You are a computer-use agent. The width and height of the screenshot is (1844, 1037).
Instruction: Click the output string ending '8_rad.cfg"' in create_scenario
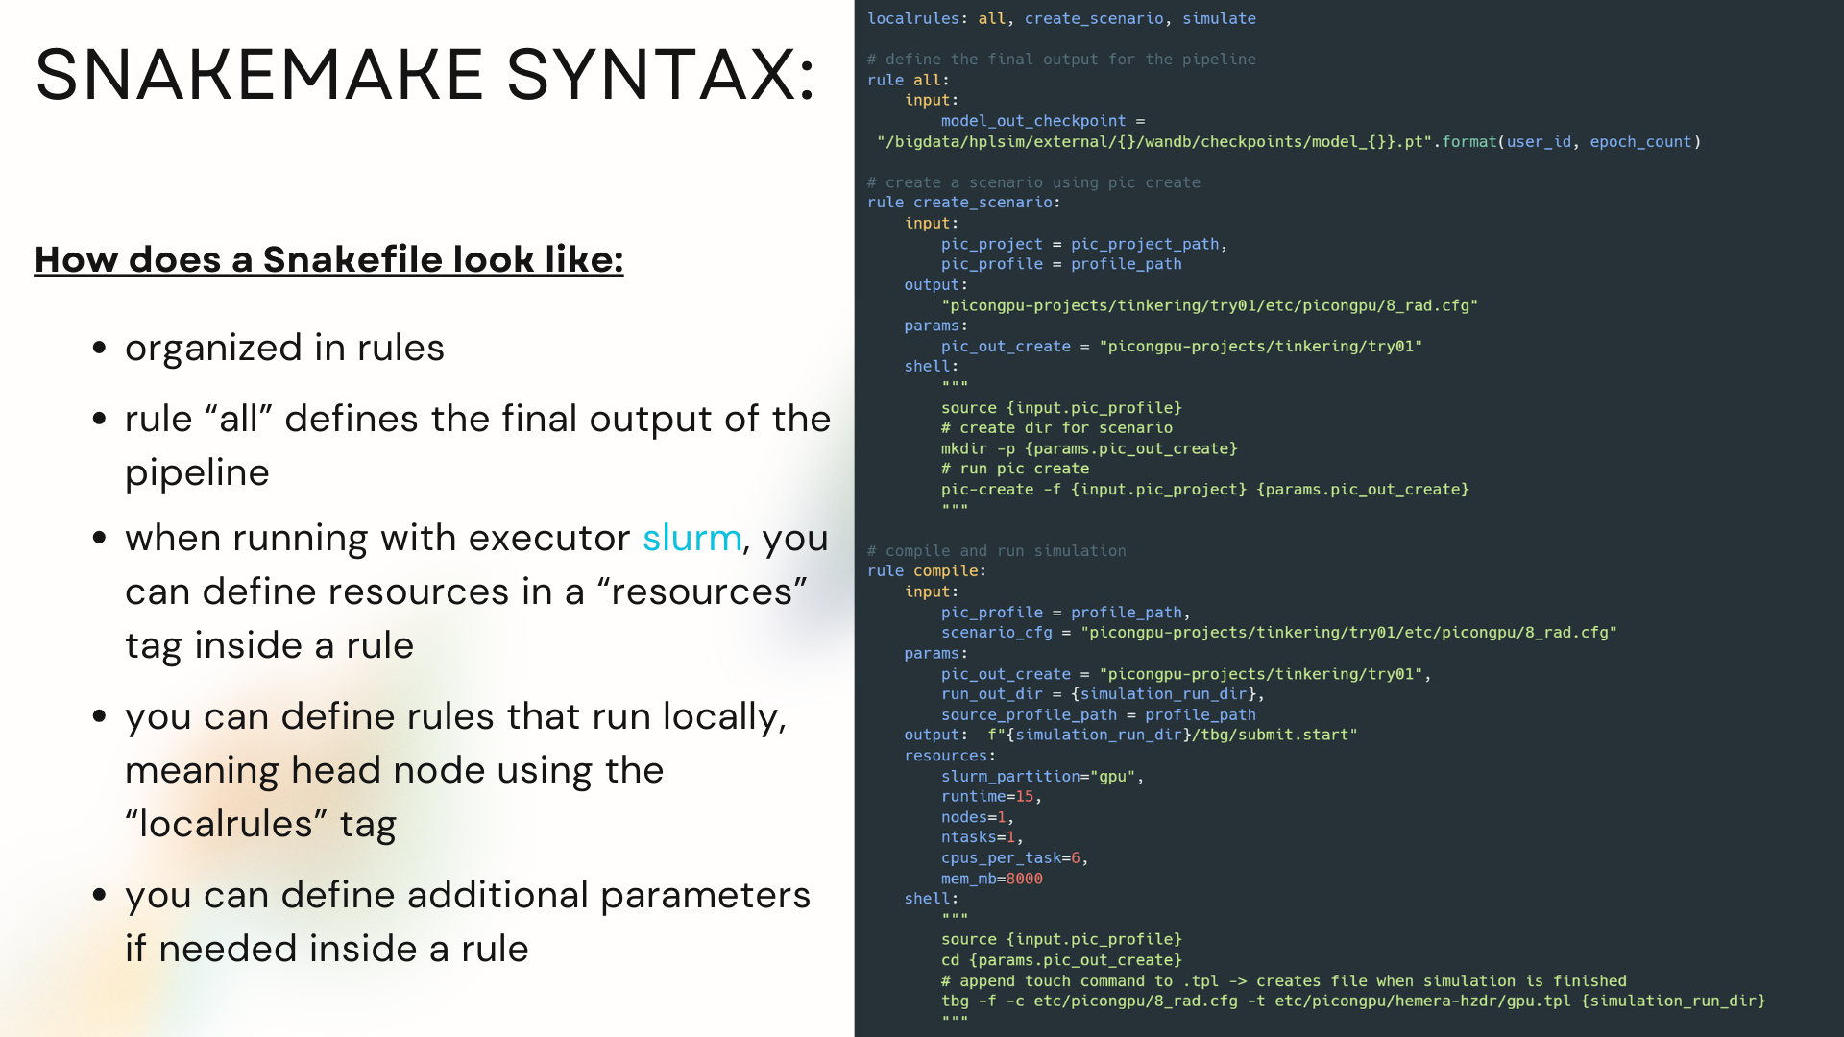point(1209,305)
